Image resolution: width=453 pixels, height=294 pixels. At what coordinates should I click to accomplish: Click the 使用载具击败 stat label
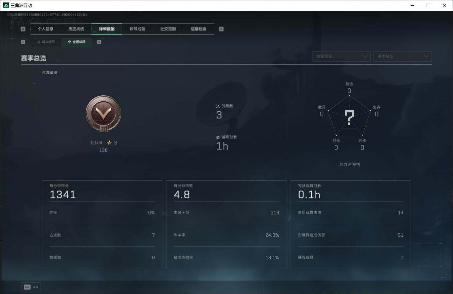pos(310,213)
